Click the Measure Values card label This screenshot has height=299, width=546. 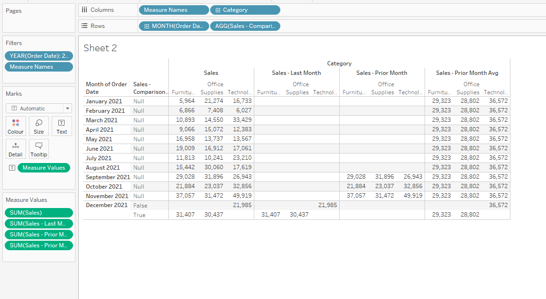pyautogui.click(x=27, y=200)
